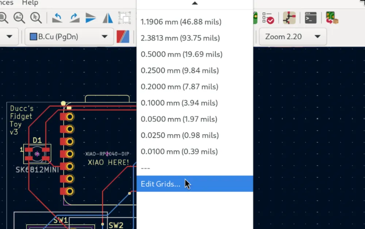Image resolution: width=365 pixels, height=229 pixels.
Task: Open the Zoom 2.20 dropdown
Action: (317, 37)
